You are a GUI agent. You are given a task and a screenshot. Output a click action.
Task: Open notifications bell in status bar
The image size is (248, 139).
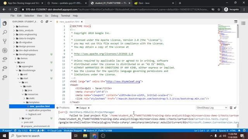(239, 131)
